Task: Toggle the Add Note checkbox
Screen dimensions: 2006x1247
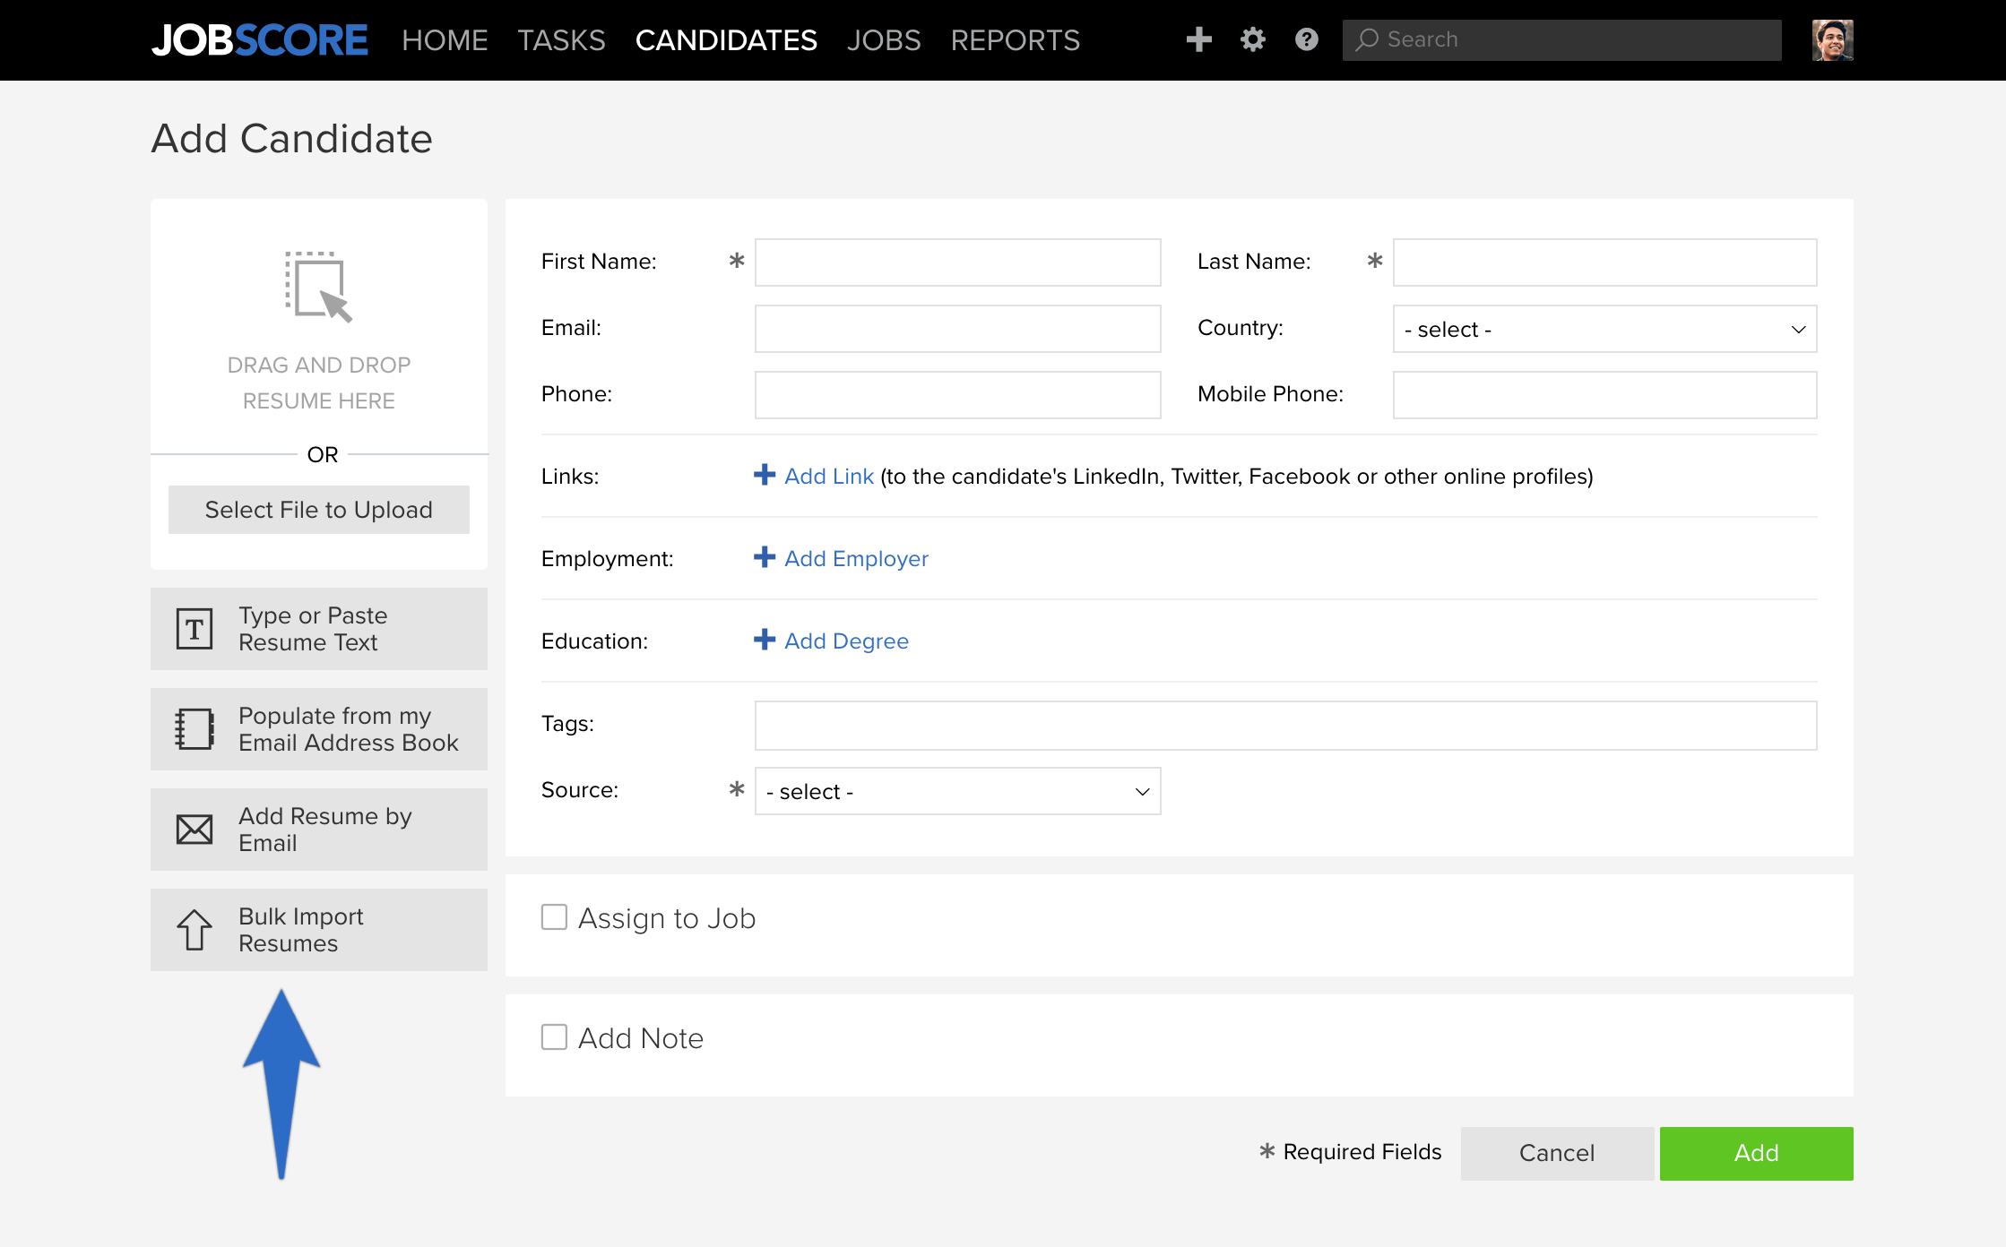Action: tap(553, 1037)
